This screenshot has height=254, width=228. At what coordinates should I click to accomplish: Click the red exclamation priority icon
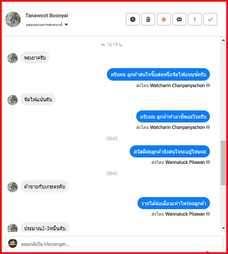pos(195,19)
